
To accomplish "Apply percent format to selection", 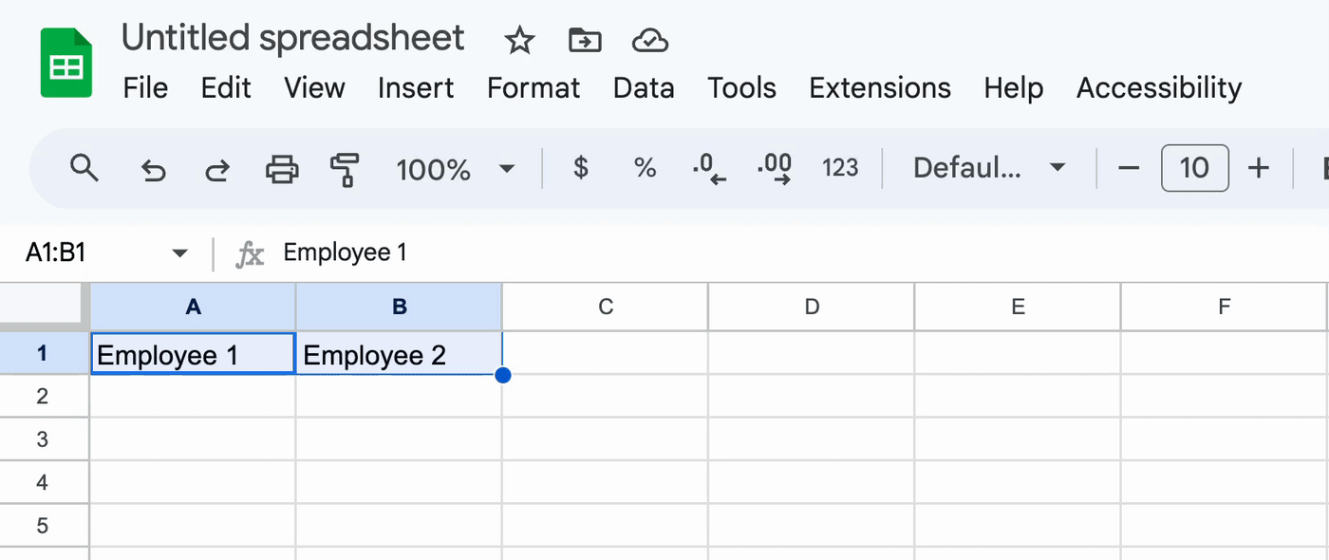I will tap(646, 169).
